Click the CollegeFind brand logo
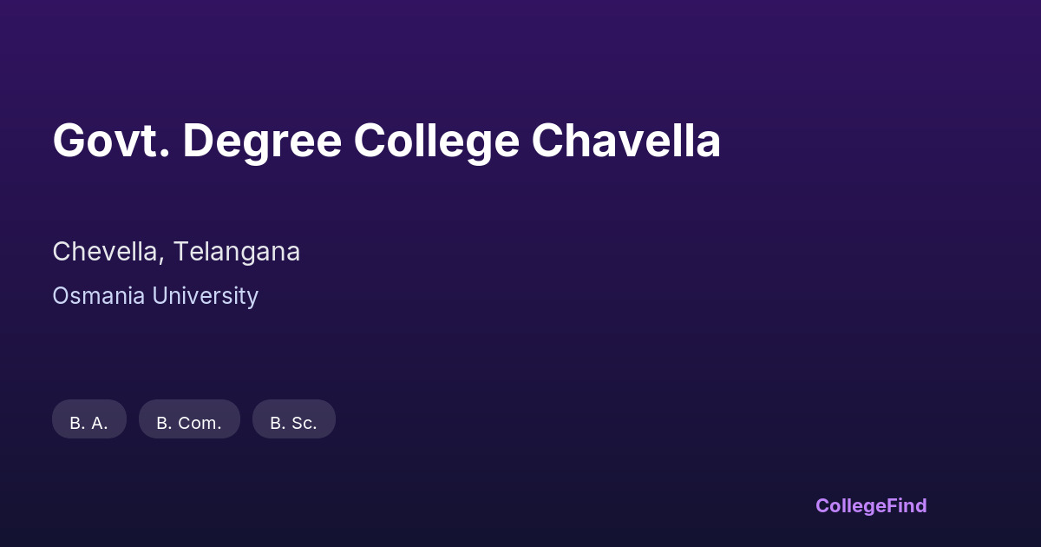The width and height of the screenshot is (1041, 547). pos(870,505)
